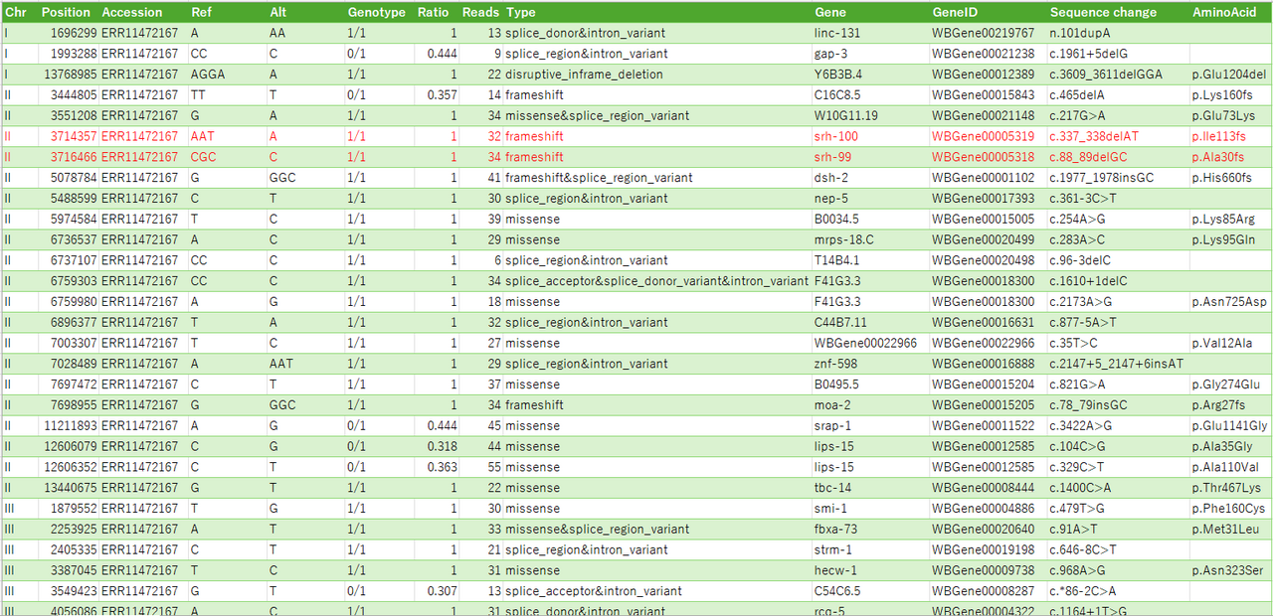Select the c.2147+5_2147+6insAT sequence change cell
This screenshot has height=616, width=1273.
1117,364
